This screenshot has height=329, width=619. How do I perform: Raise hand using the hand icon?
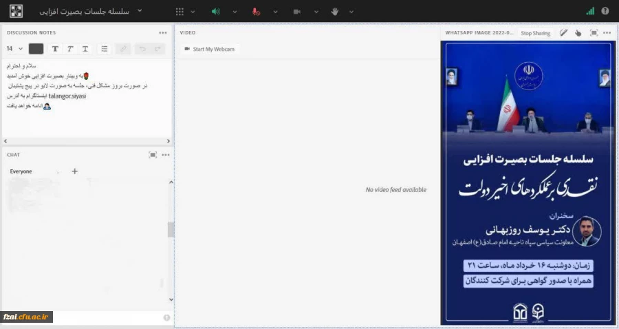(336, 12)
